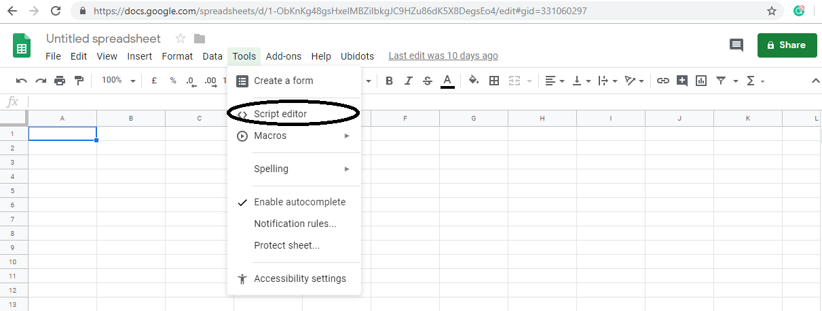Open functions sigma menu
822x311 pixels.
tap(755, 81)
